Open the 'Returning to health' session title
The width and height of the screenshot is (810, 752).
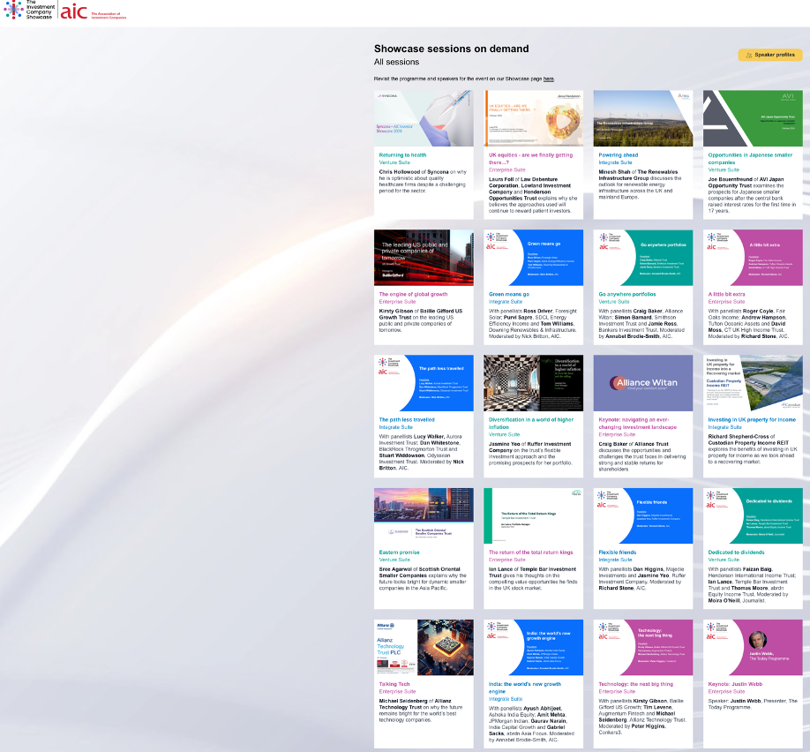[x=402, y=155]
